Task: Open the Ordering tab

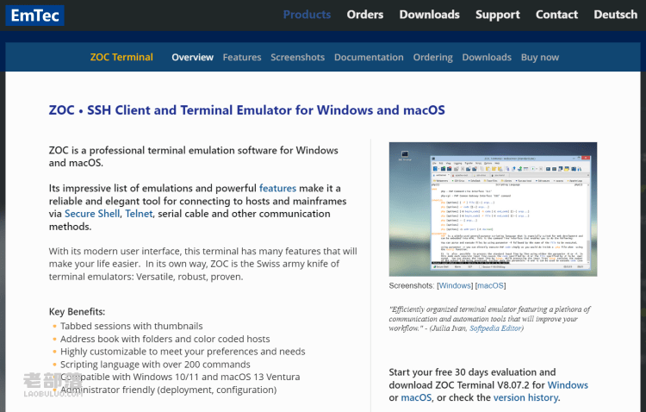Action: 432,58
